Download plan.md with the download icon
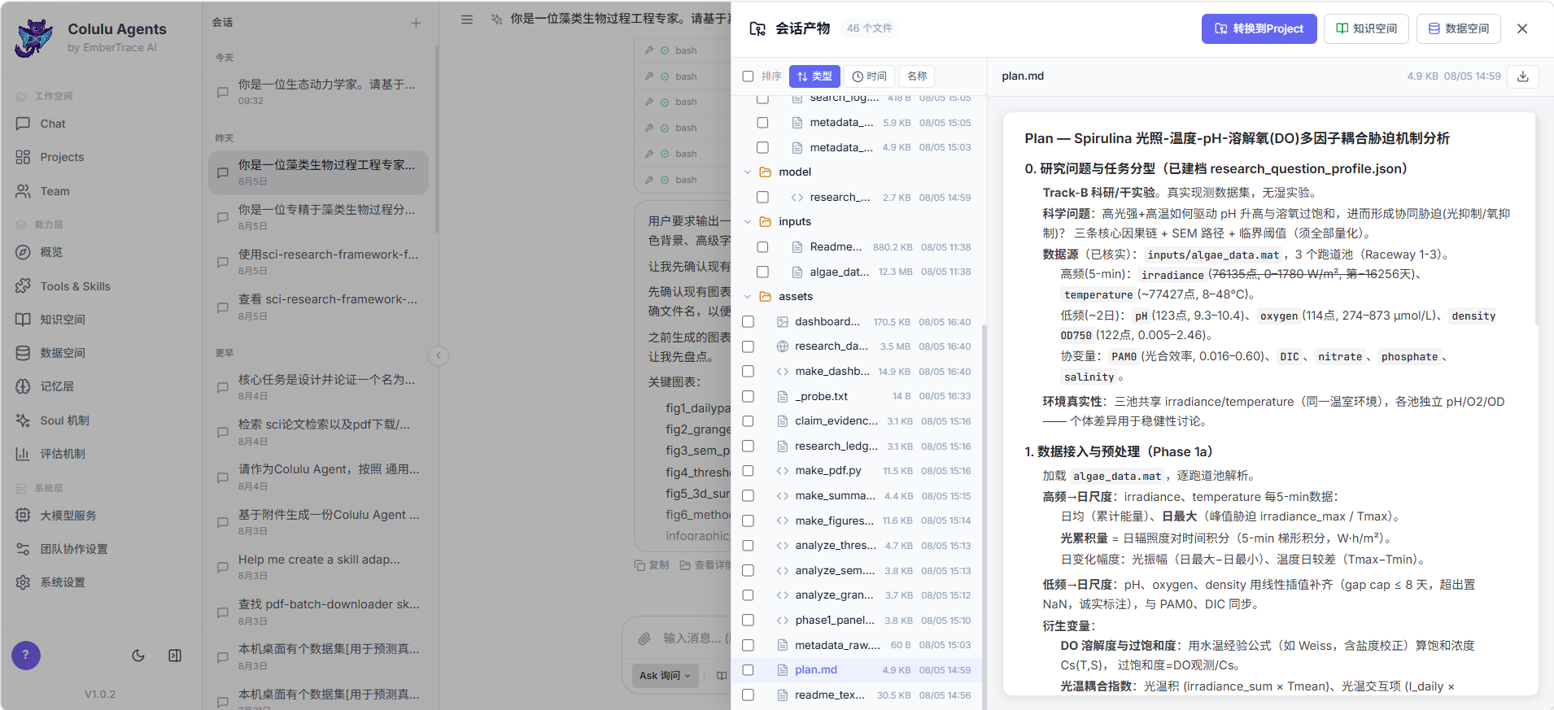 coord(1523,76)
